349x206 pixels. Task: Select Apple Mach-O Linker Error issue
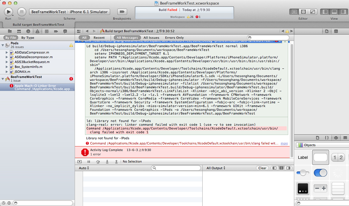[x=37, y=87]
